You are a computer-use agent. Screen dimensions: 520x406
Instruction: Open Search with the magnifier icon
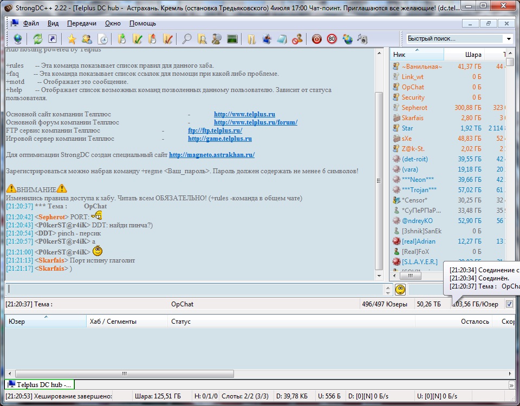click(187, 39)
